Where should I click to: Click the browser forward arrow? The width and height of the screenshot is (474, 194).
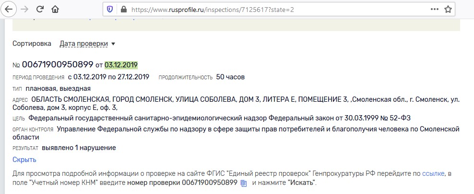tap(24, 10)
